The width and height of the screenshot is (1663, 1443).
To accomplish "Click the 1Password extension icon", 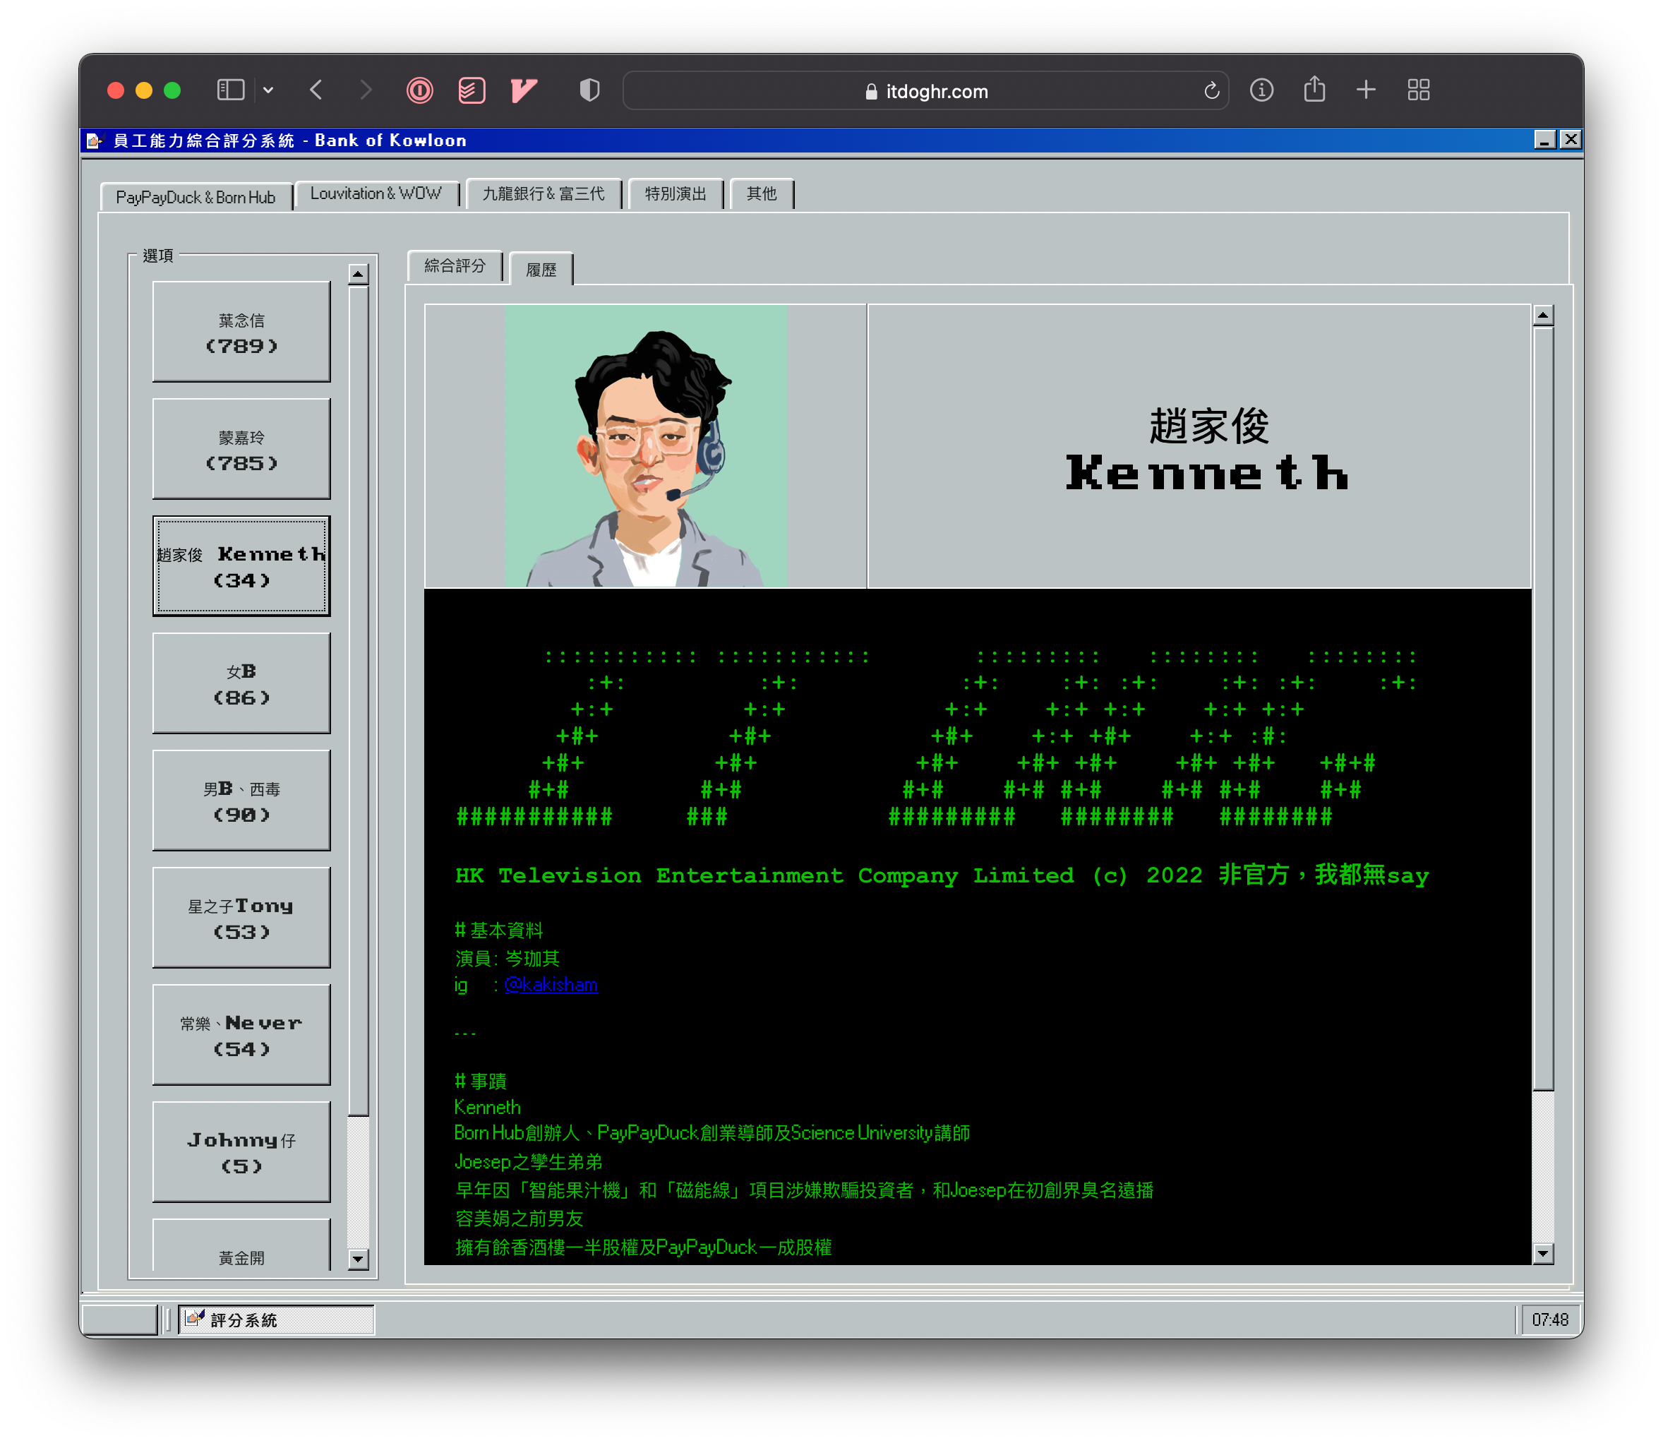I will coord(419,90).
